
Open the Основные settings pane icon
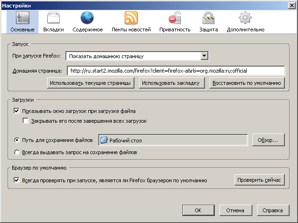tap(23, 18)
